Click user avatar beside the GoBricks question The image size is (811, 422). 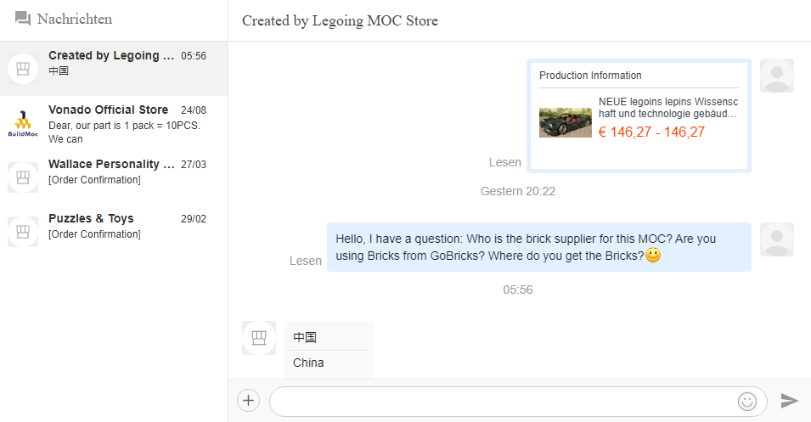pyautogui.click(x=776, y=239)
